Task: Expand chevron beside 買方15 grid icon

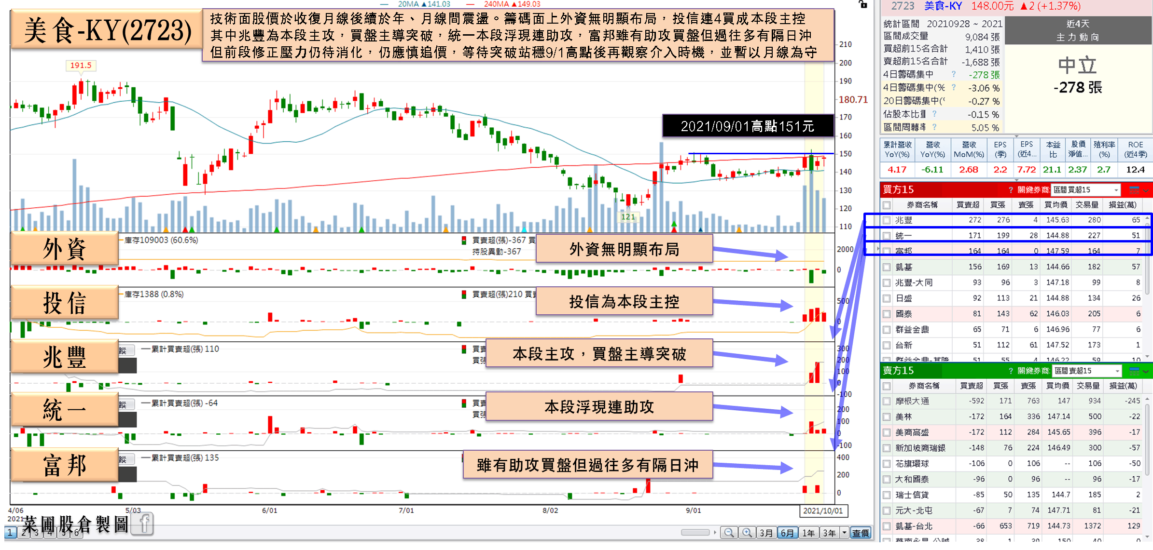Action: (x=1146, y=190)
